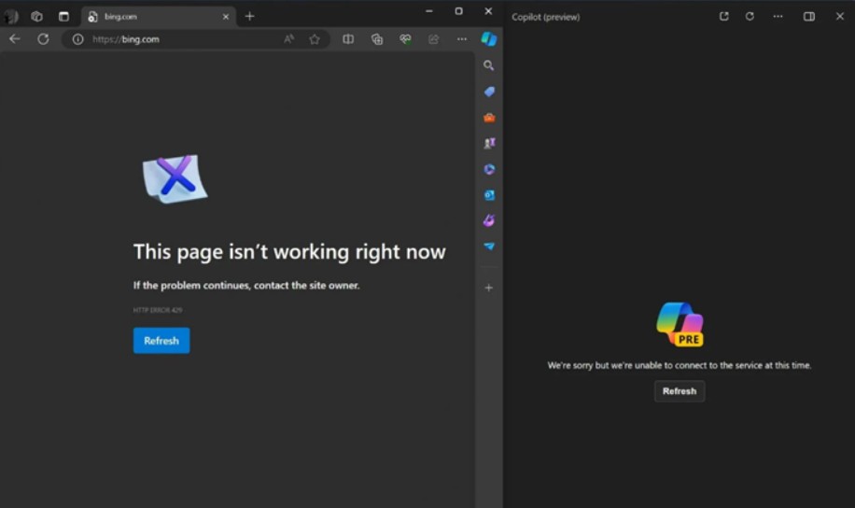Open the orange Tools toolbox in sidebar
855x508 pixels.
pos(488,118)
